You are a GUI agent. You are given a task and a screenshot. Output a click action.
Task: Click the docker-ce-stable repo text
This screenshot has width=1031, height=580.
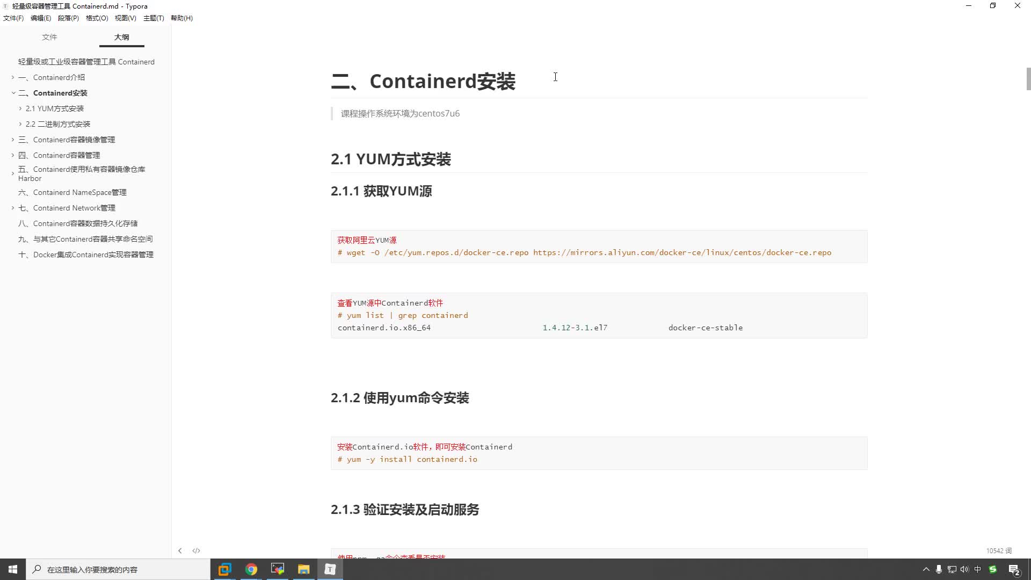point(706,328)
